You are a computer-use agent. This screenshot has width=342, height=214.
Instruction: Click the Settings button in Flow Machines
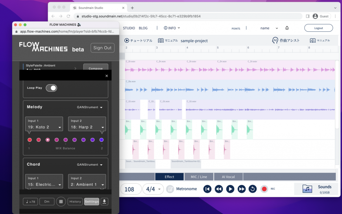click(92, 202)
